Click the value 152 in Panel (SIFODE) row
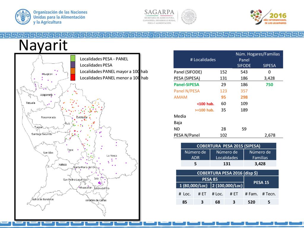Screen dimensions: 304x228 point(223,72)
